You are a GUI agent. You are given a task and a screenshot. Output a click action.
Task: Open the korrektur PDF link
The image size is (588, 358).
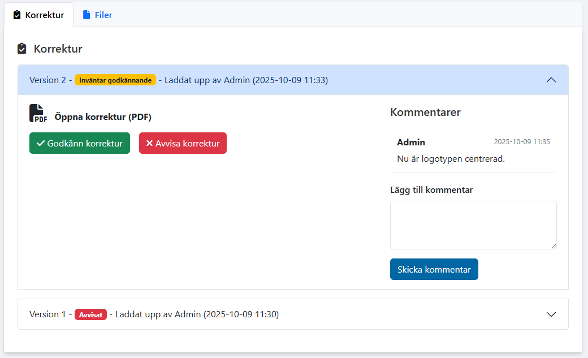103,117
